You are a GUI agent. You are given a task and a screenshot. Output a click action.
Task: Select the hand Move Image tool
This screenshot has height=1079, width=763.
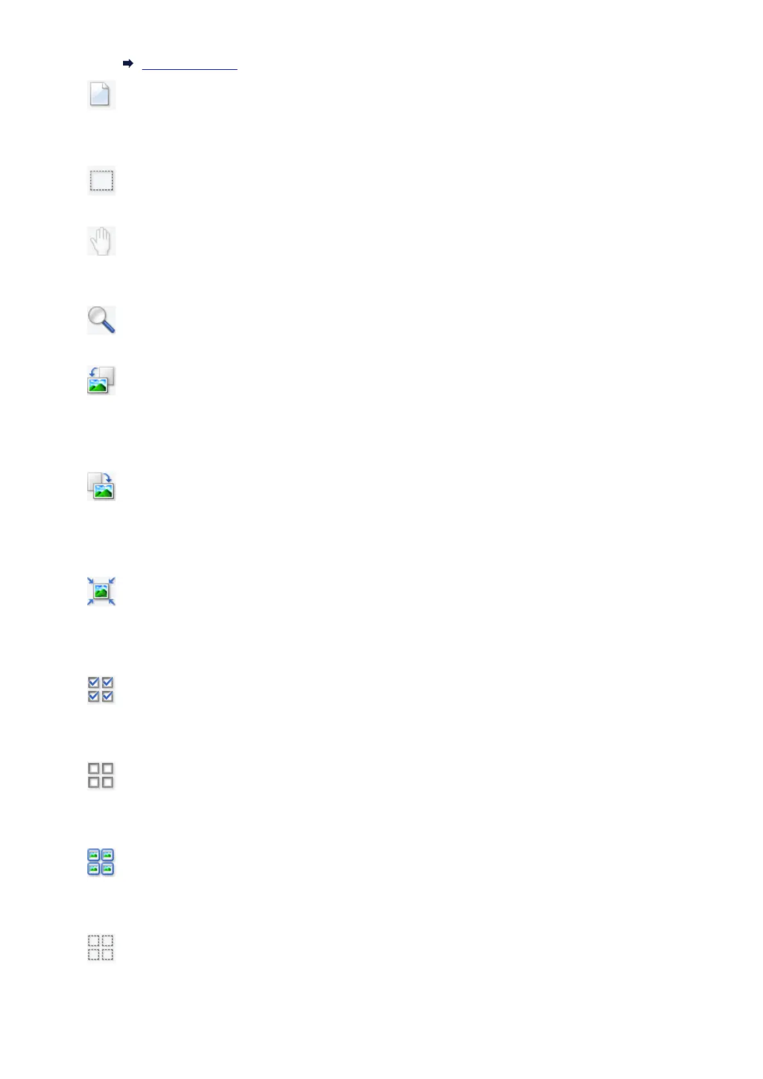tap(101, 241)
